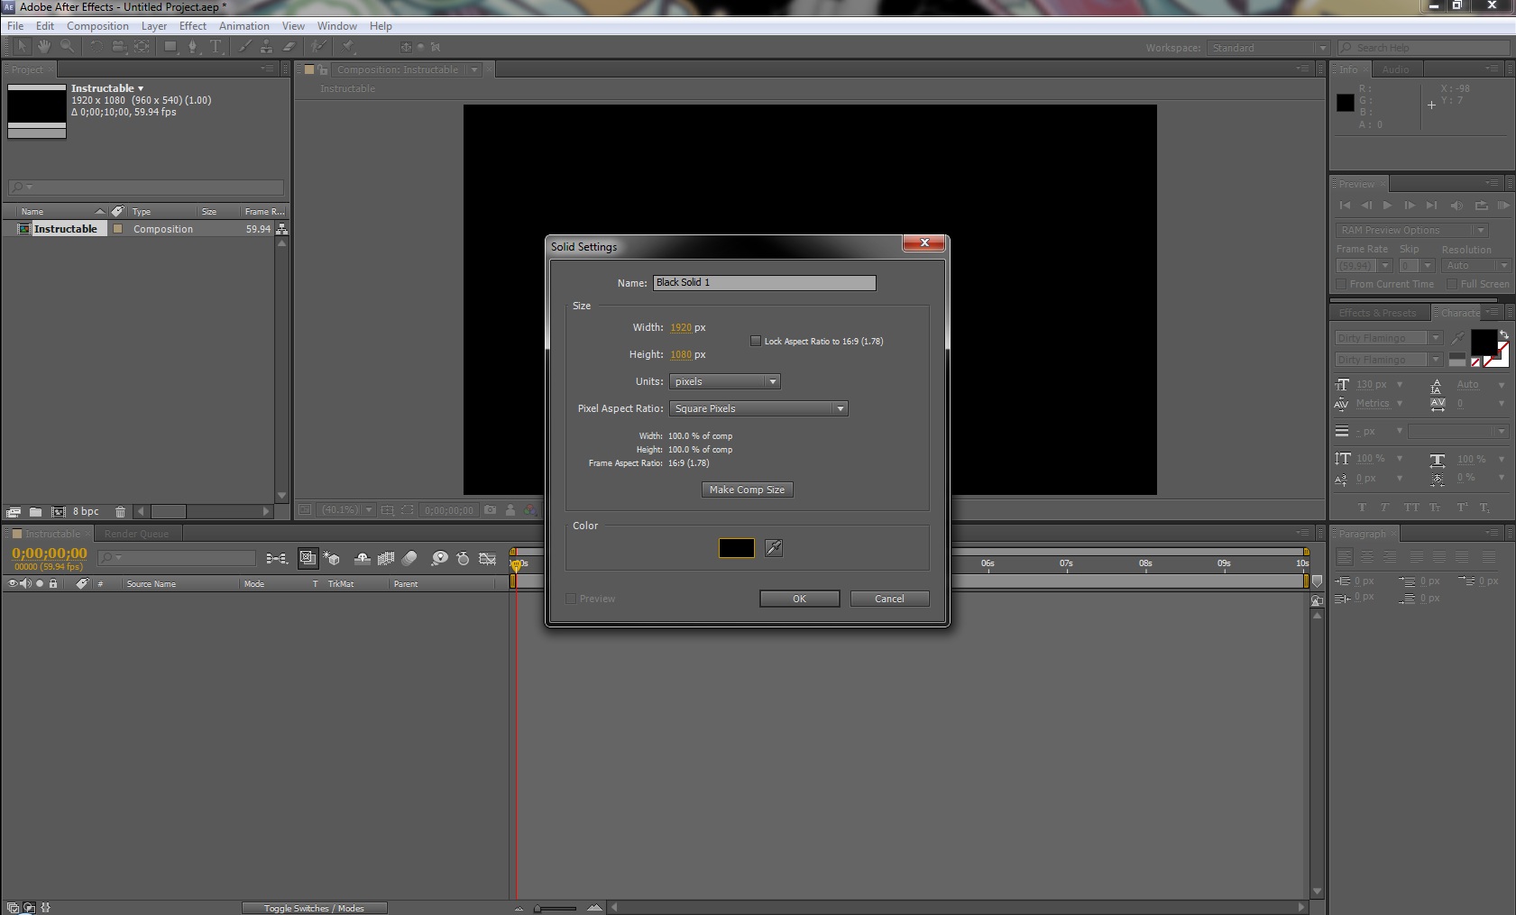Viewport: 1516px width, 915px height.
Task: Toggle the audio speaker column header
Action: pyautogui.click(x=26, y=583)
